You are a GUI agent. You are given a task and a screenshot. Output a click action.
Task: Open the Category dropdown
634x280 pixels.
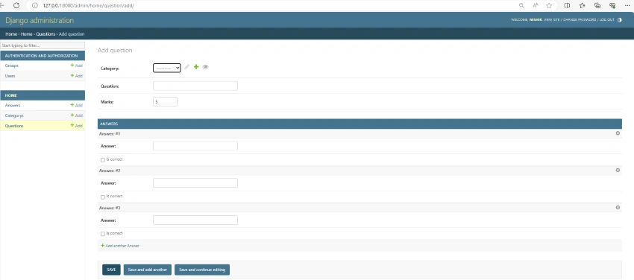[x=167, y=69]
